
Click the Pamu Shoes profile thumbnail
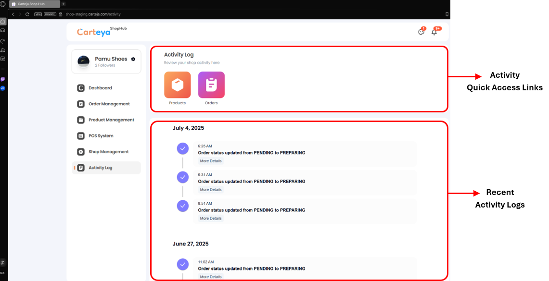click(x=83, y=61)
